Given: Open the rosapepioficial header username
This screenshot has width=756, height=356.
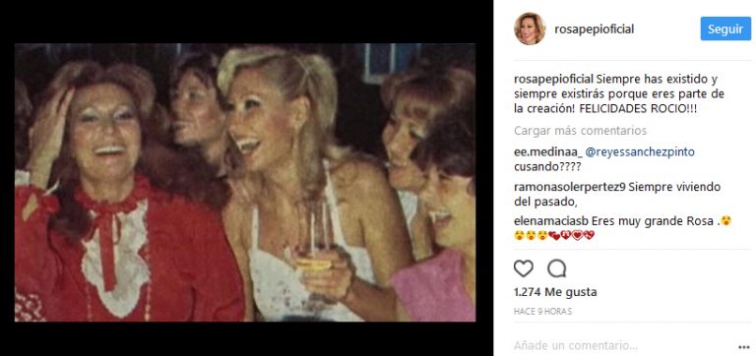Looking at the screenshot, I should (x=594, y=30).
